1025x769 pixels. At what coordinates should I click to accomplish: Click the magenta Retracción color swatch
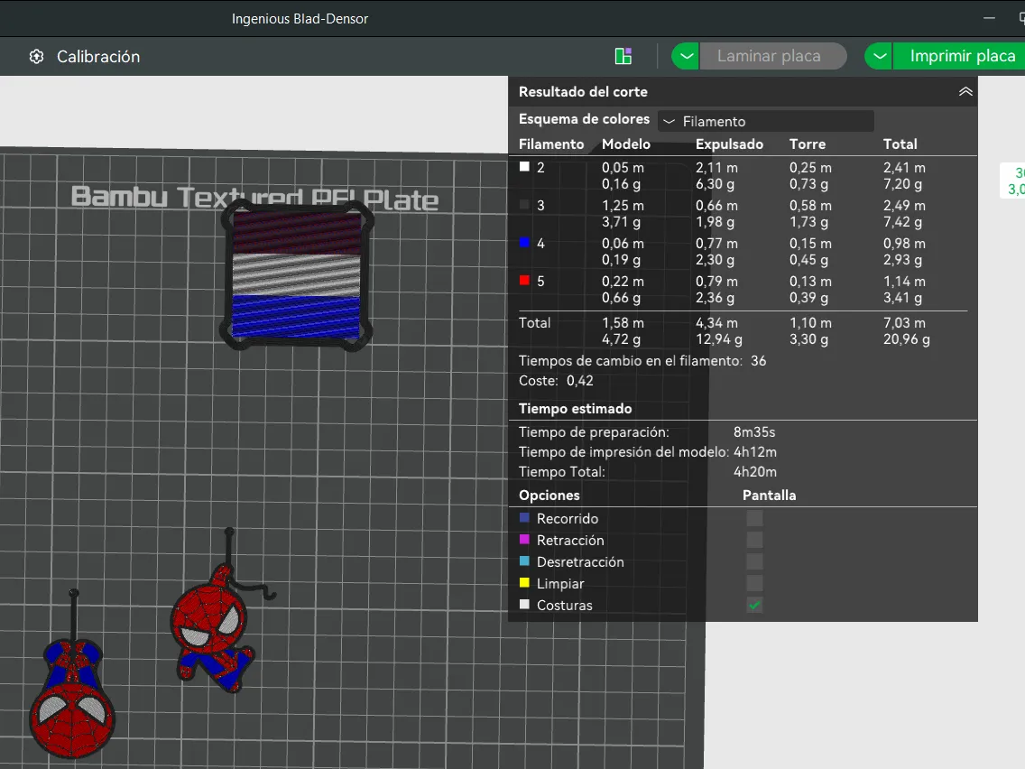[524, 540]
